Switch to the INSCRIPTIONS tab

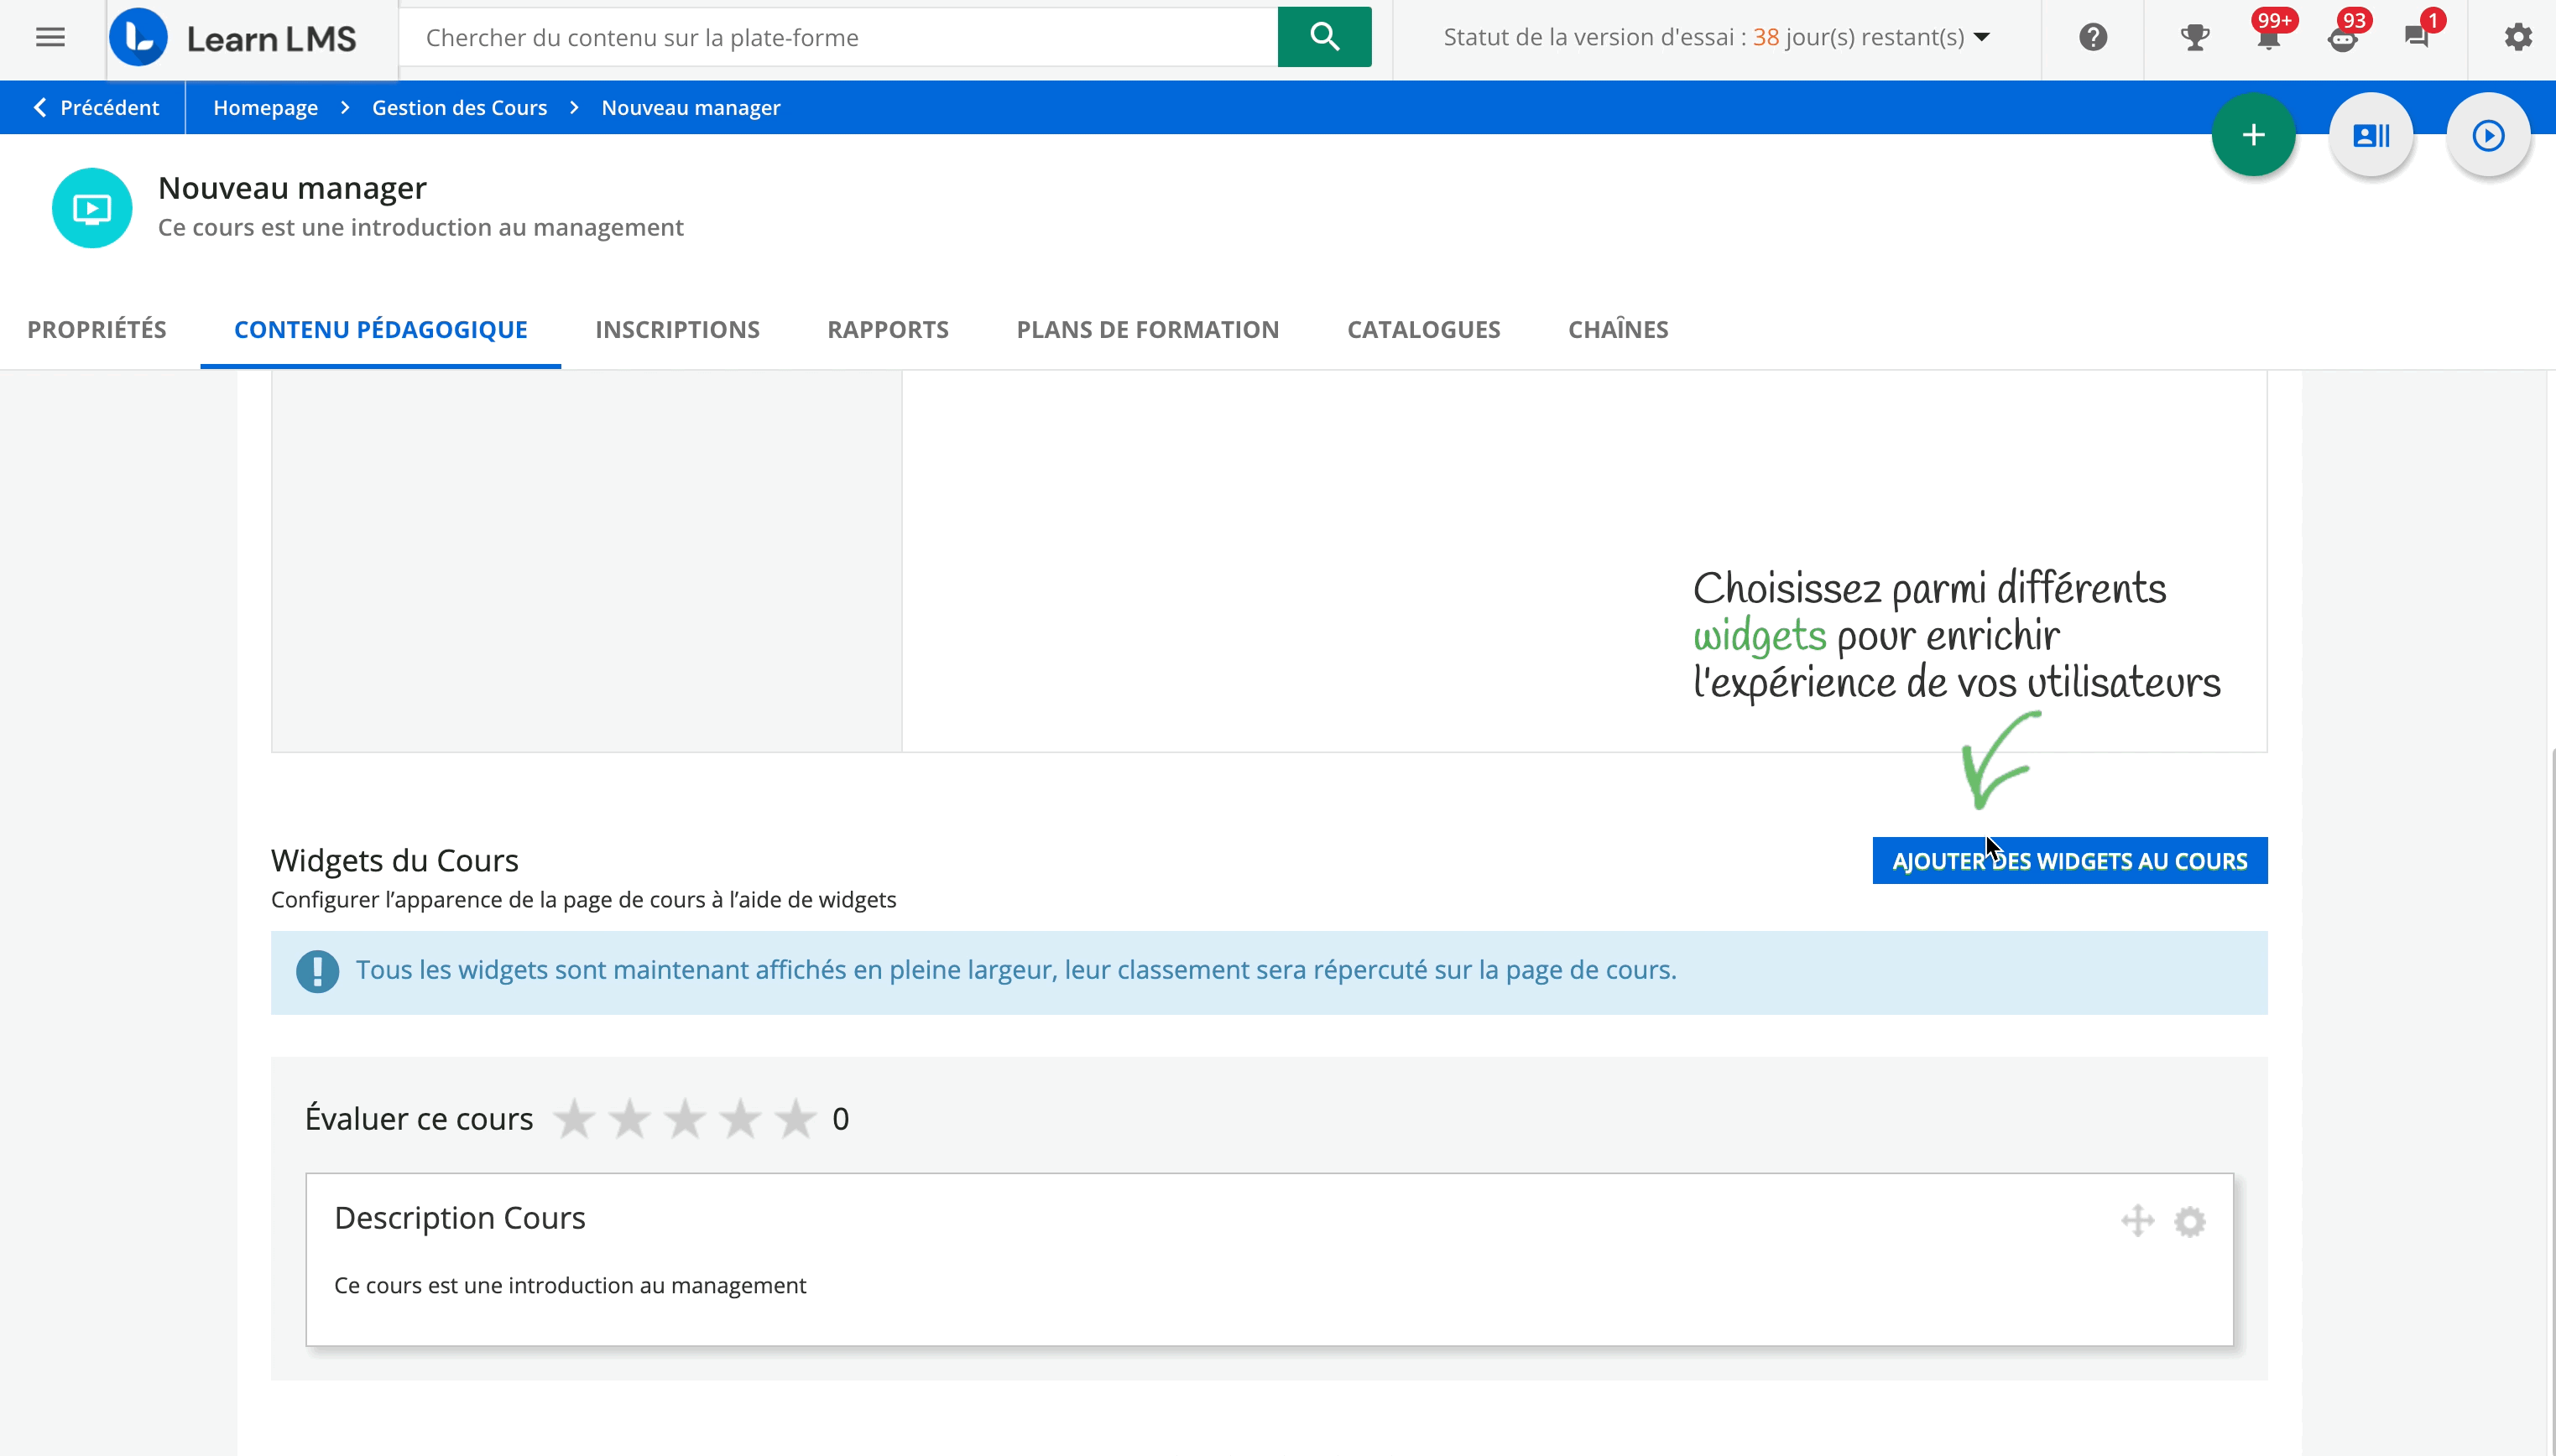(x=677, y=329)
